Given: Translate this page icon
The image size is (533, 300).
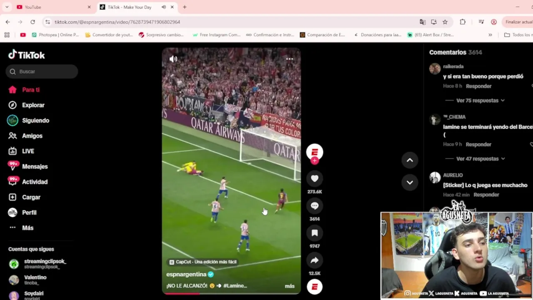Looking at the screenshot, I should pyautogui.click(x=422, y=22).
